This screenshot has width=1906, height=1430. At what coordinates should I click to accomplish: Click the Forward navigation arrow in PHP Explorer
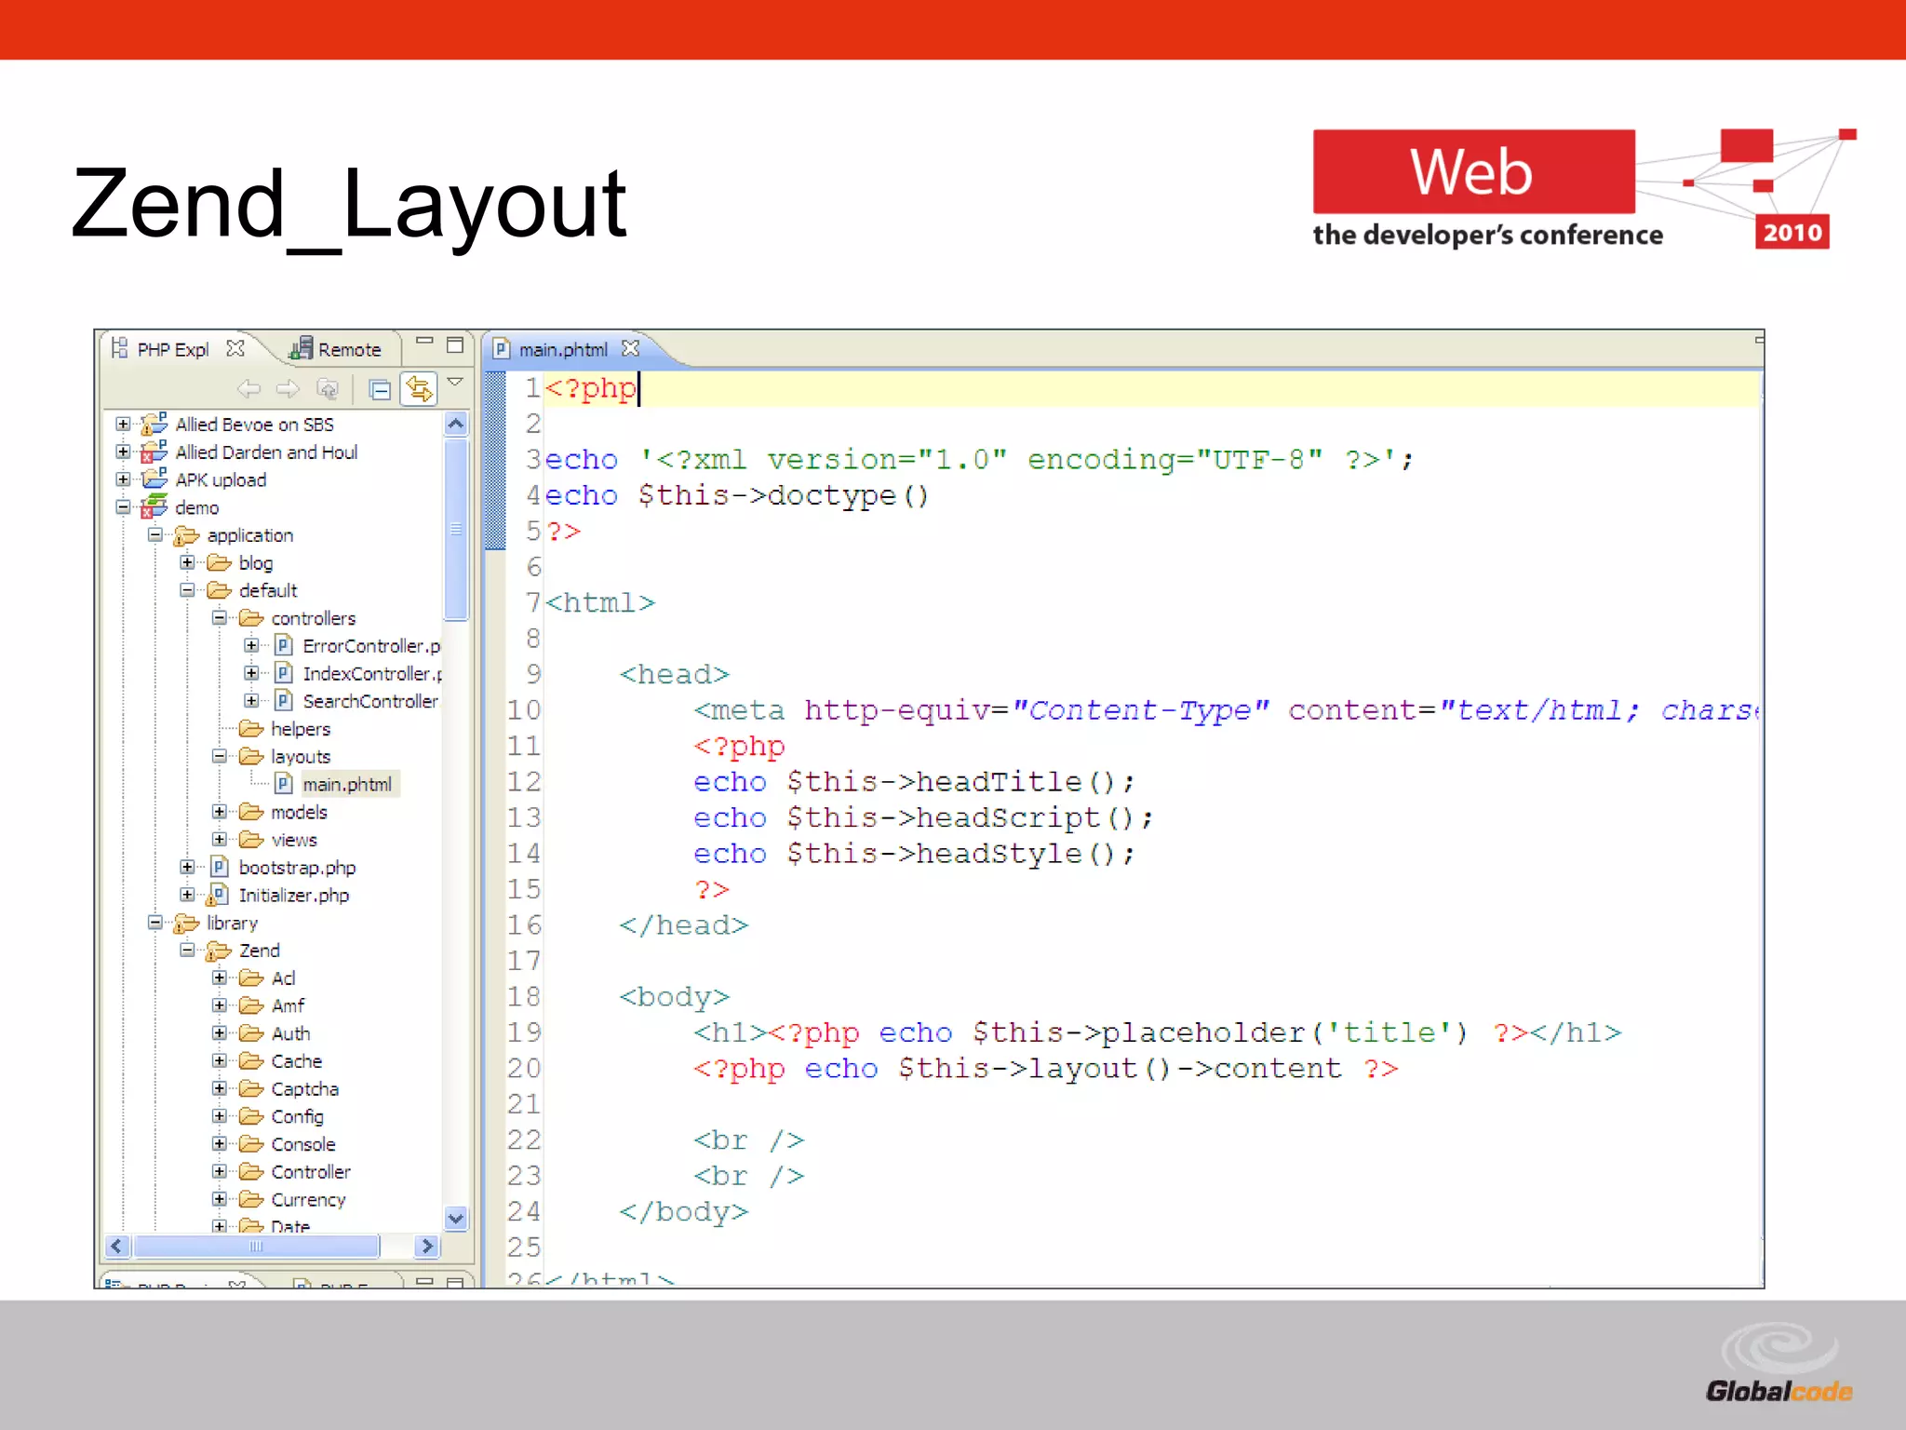coord(288,388)
